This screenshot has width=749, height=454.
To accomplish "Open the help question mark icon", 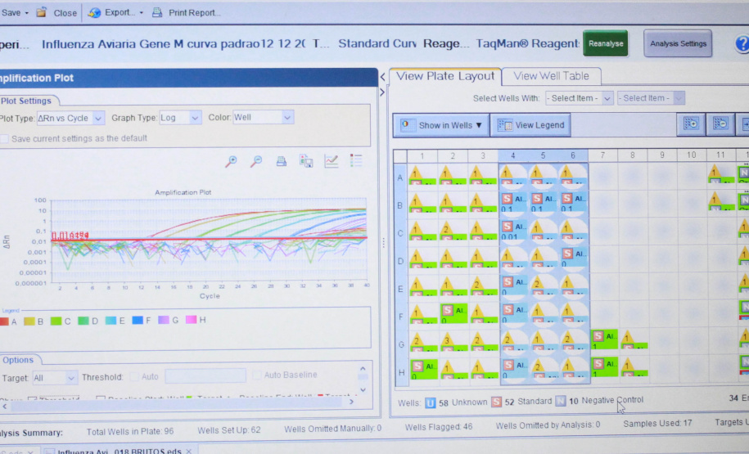I will tap(742, 44).
